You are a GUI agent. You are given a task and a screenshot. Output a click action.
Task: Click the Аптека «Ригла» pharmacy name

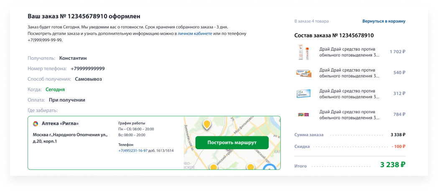pyautogui.click(x=60, y=123)
